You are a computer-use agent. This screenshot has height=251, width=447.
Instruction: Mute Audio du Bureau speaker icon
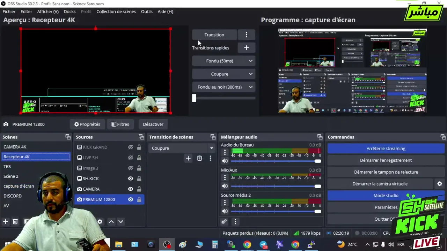pos(225,161)
